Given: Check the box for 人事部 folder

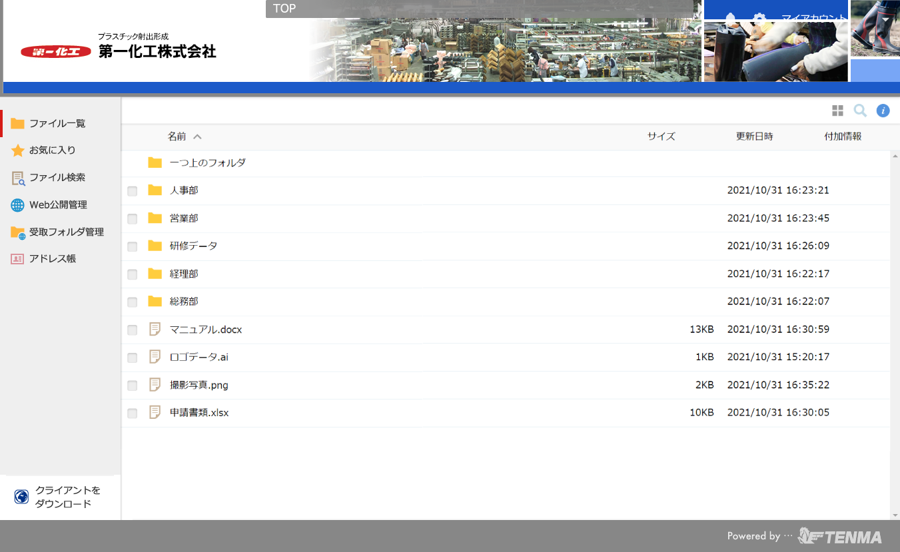Looking at the screenshot, I should (x=133, y=191).
